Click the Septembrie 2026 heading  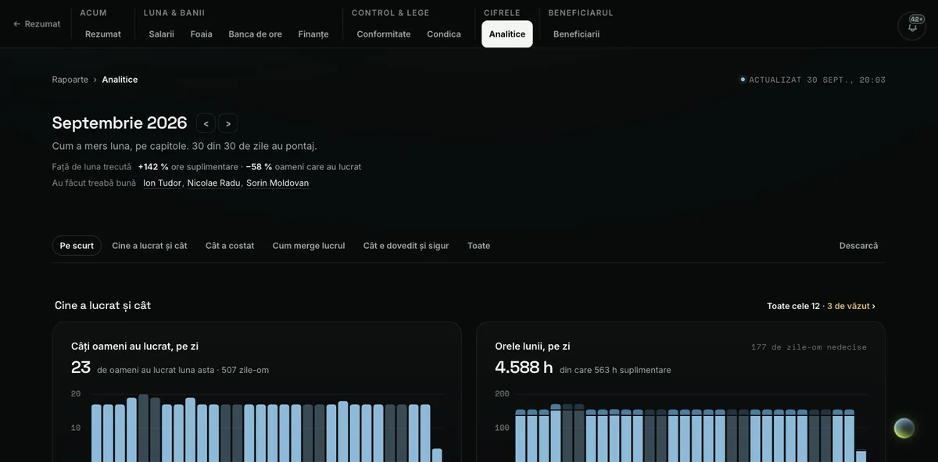[120, 123]
